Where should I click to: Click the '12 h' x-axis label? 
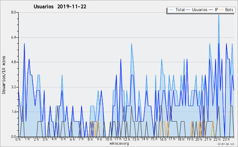(127, 139)
